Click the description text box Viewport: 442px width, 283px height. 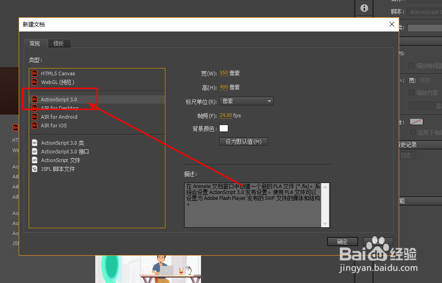point(253,205)
